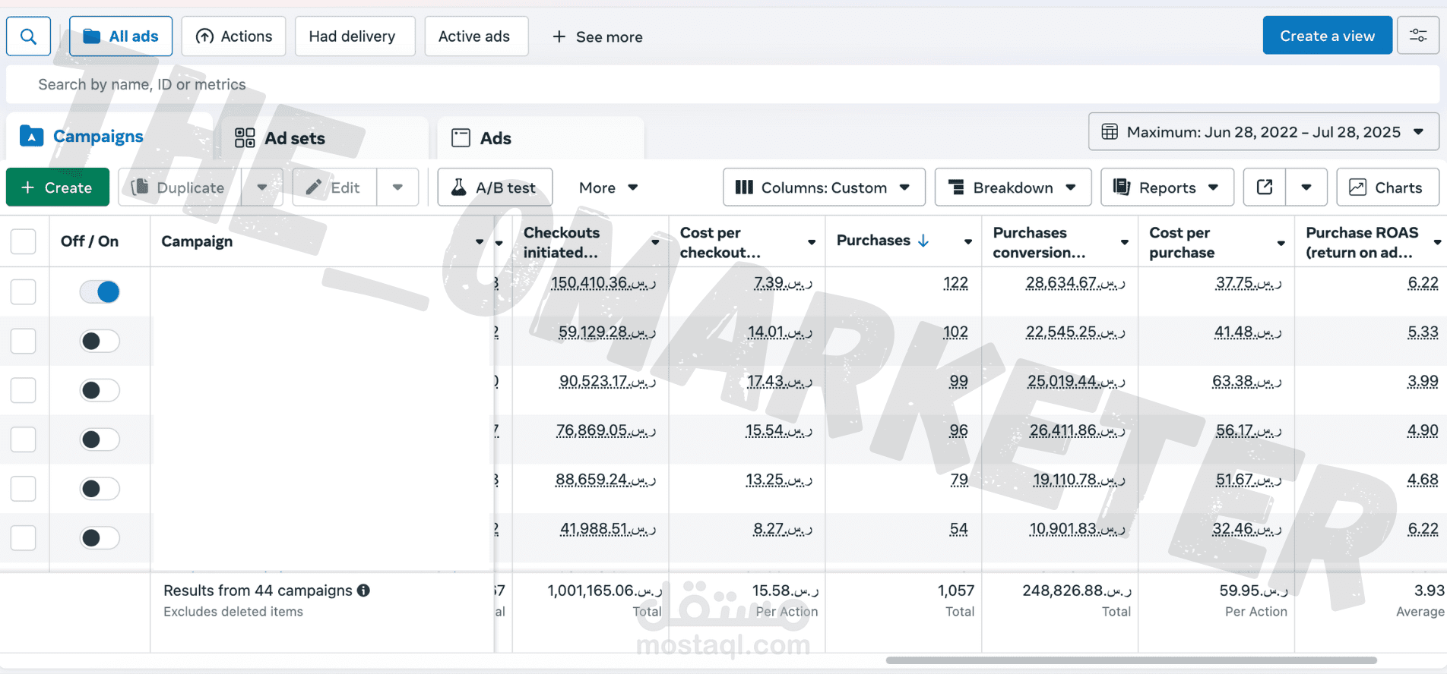Click the 63.38 cost per purchase value
The image size is (1447, 674).
1246,381
